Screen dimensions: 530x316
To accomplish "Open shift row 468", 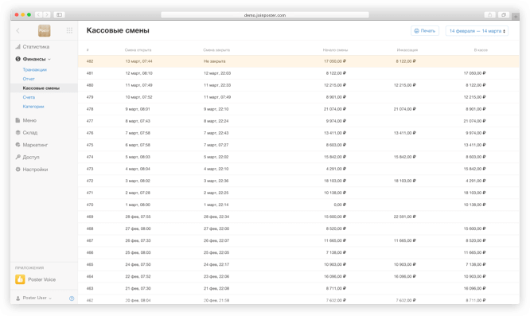I will point(298,228).
